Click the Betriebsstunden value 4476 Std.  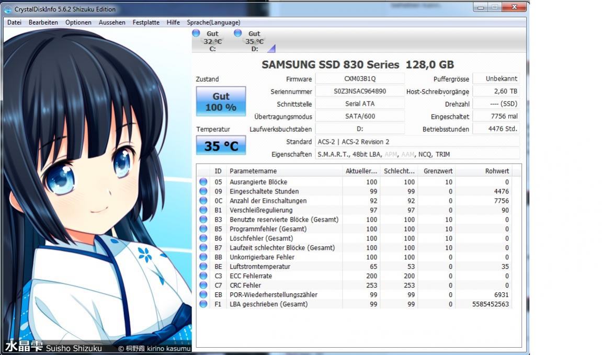[496, 129]
